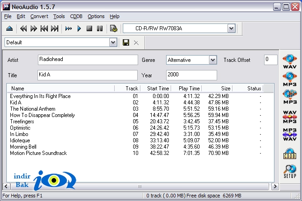Image resolution: width=302 pixels, height=201 pixels.
Task: Maximize the NeoAudio window
Action: pos(286,7)
